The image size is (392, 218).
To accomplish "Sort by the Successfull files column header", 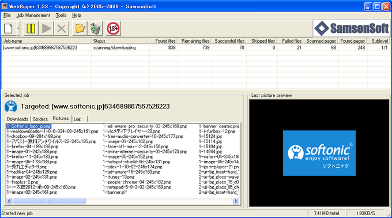I will point(229,41).
